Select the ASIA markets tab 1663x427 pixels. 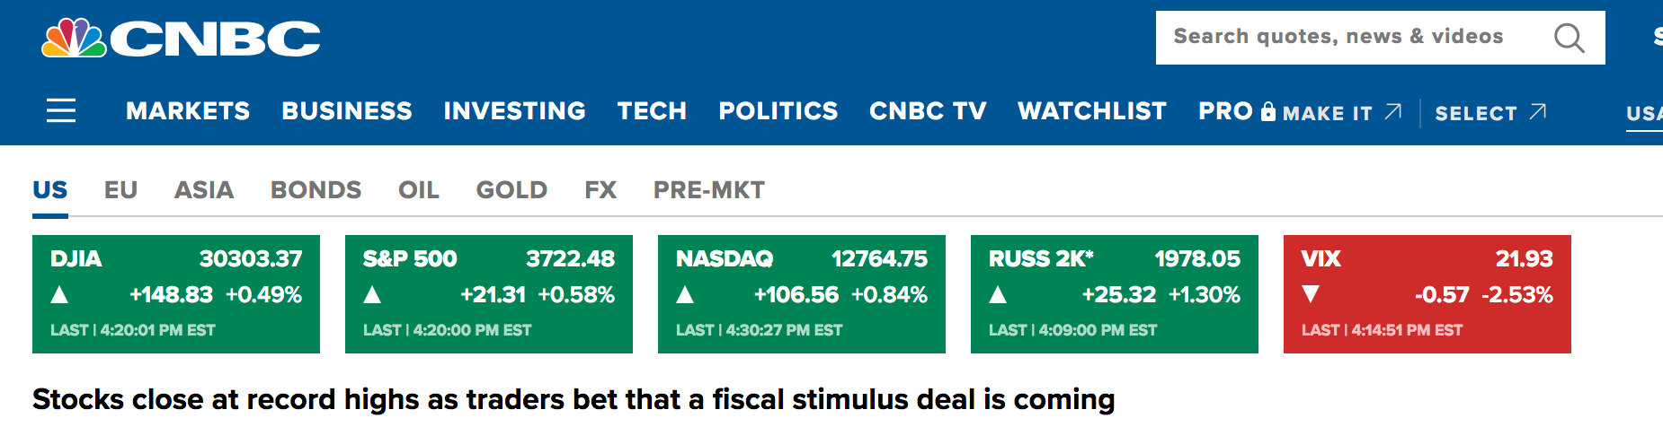204,190
